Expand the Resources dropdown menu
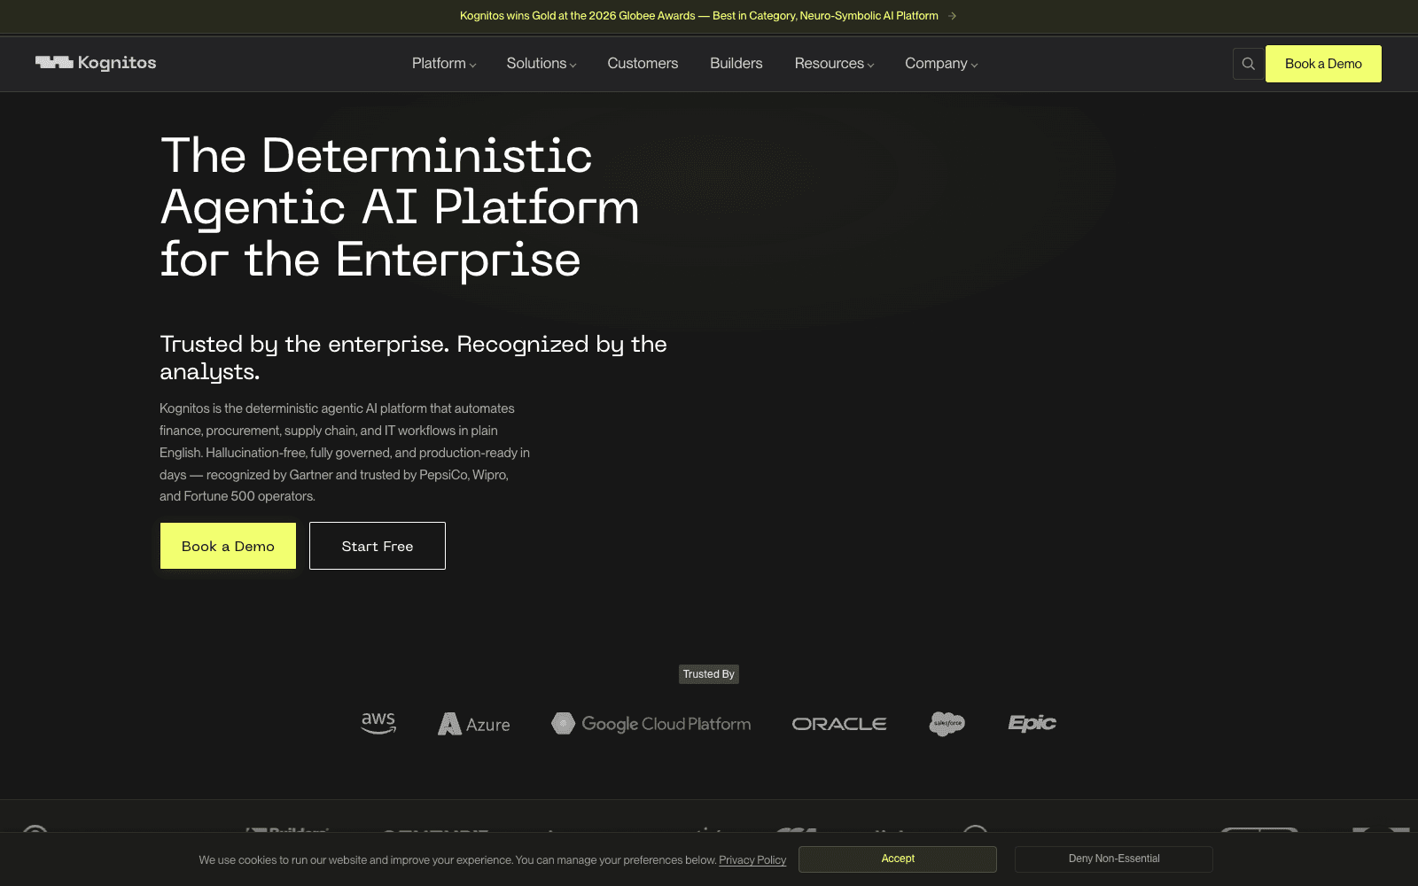 (x=834, y=64)
